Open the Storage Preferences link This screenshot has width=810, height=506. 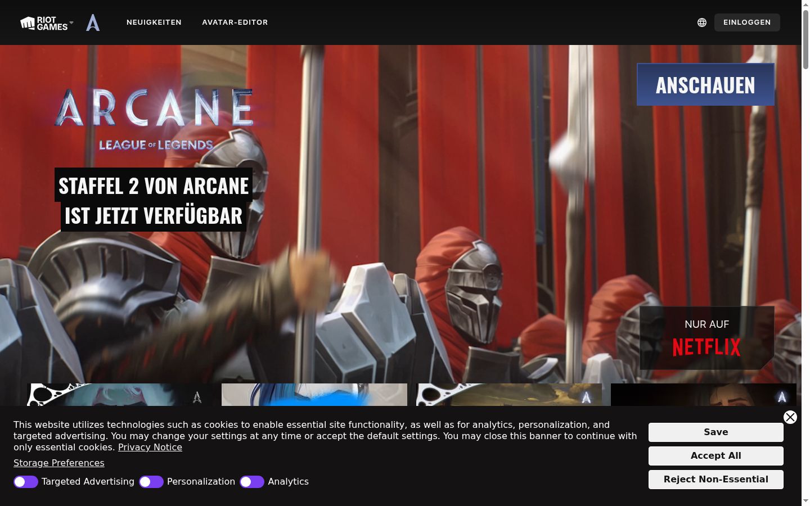coord(59,463)
